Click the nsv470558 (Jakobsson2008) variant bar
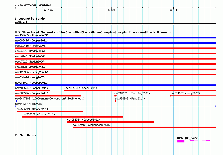The image size is (223, 155). [145, 127]
